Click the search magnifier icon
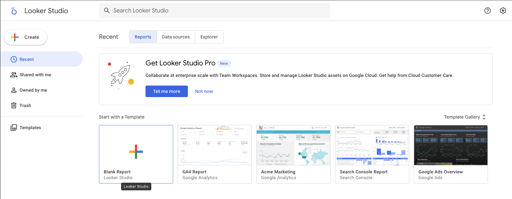Screen dimensions: 512x199 coord(107,11)
